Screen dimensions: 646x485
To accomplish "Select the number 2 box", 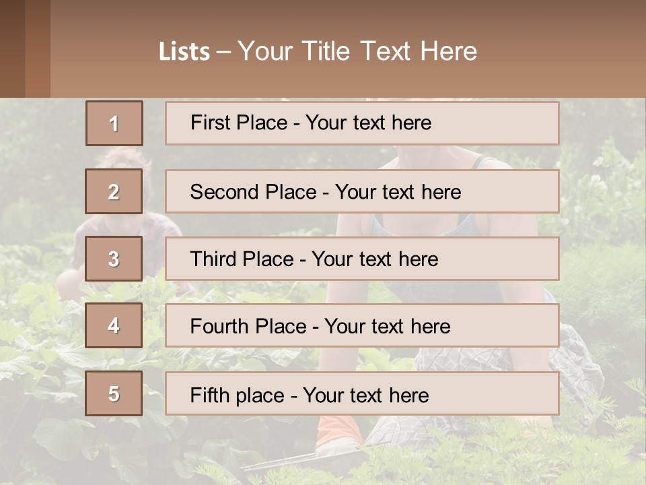I will click(114, 191).
